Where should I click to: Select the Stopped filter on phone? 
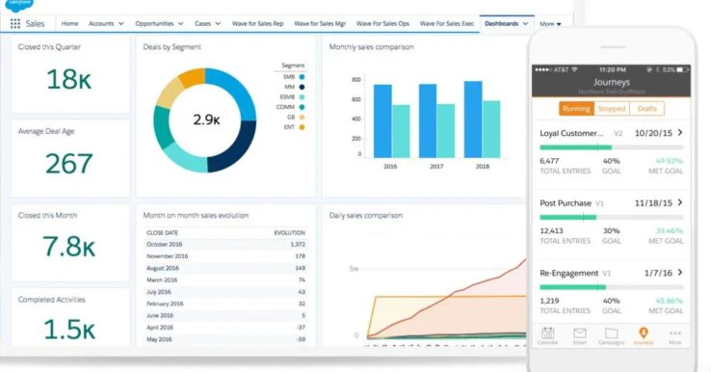point(611,109)
